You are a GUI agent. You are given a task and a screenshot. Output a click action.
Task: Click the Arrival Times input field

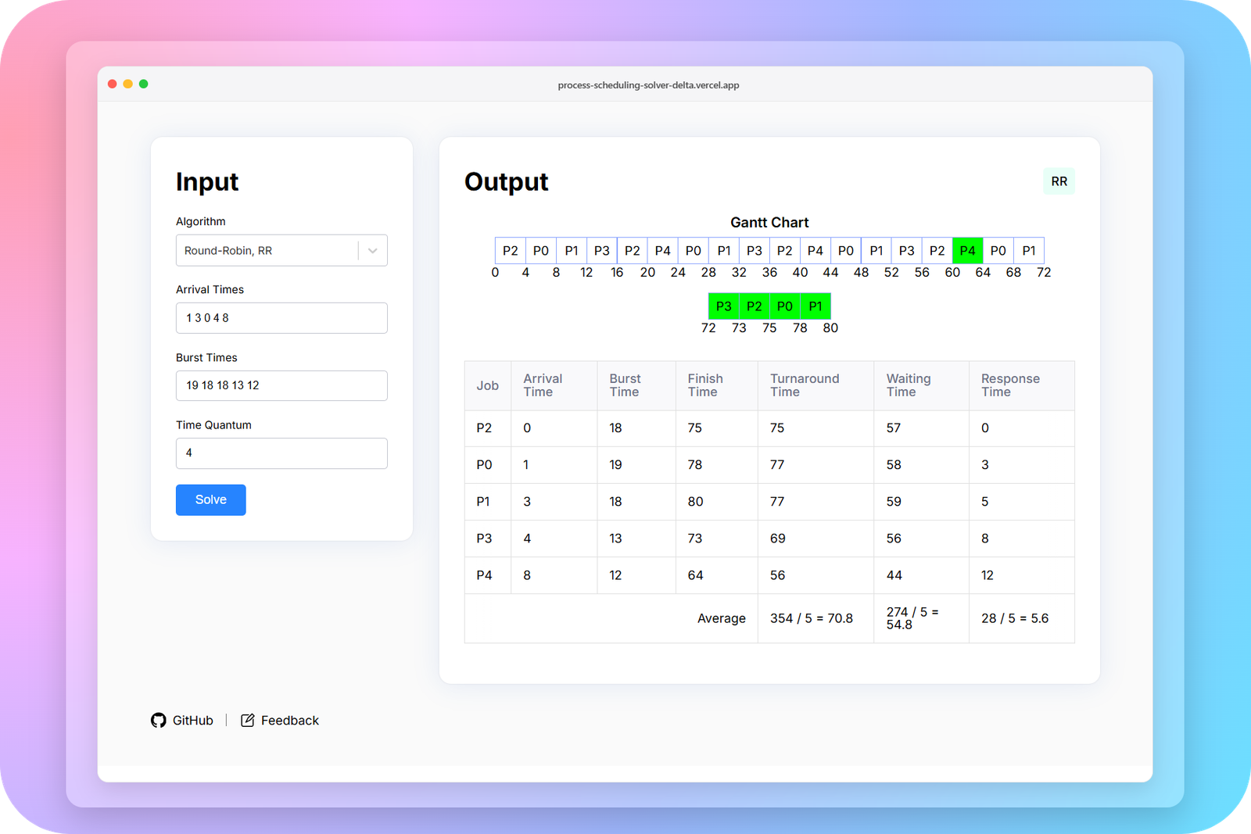[281, 318]
